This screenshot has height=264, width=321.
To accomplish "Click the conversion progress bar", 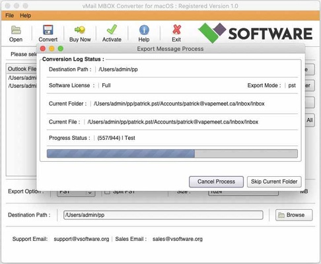I will (x=172, y=154).
